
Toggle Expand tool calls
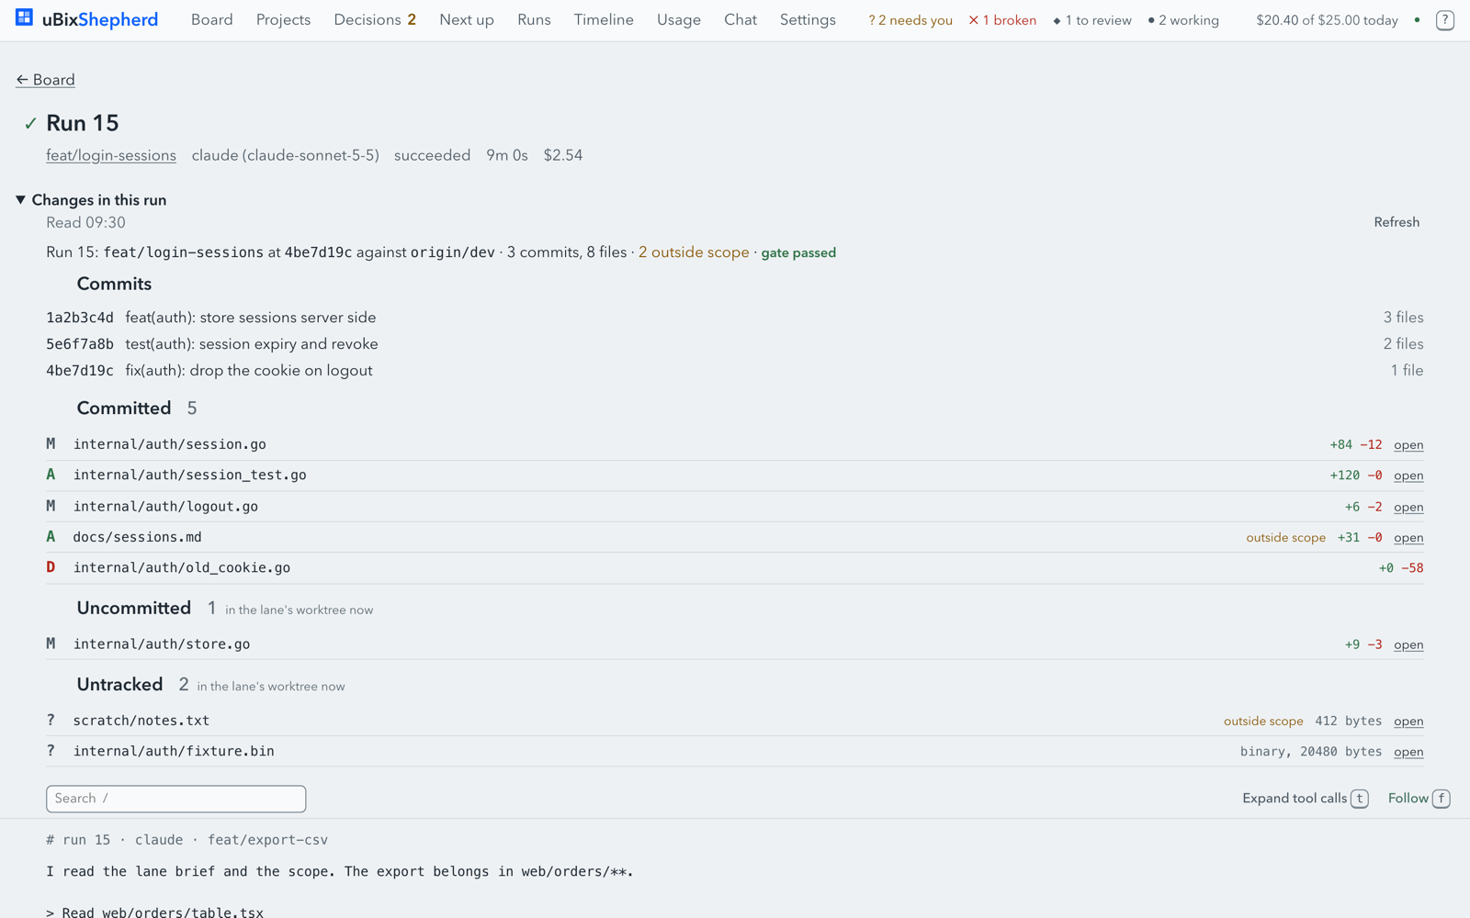pyautogui.click(x=1305, y=799)
